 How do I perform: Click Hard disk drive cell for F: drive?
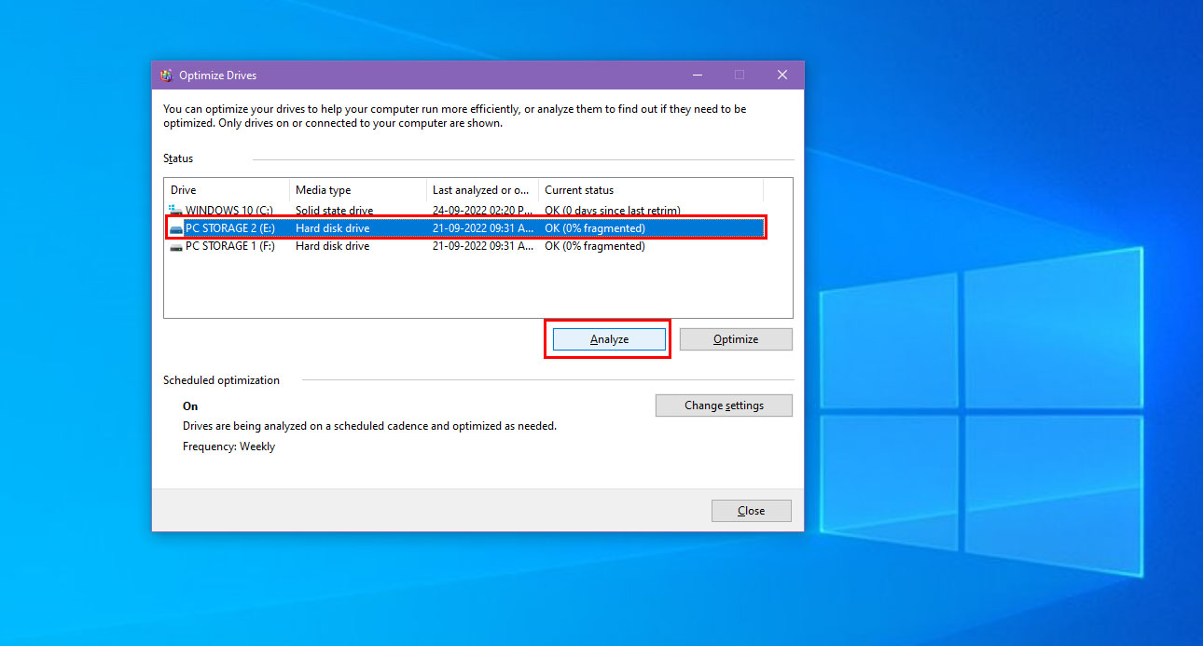coord(332,246)
